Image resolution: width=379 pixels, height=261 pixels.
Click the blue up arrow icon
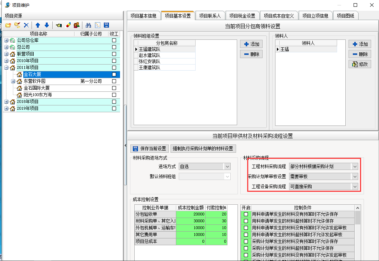[x=38, y=25]
